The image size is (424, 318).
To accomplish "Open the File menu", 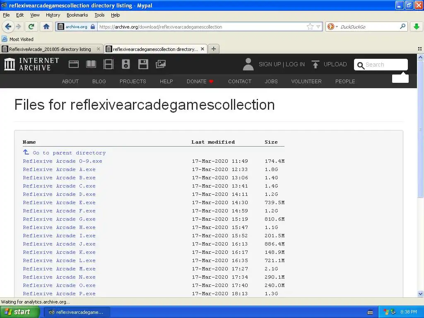I will coord(6,15).
